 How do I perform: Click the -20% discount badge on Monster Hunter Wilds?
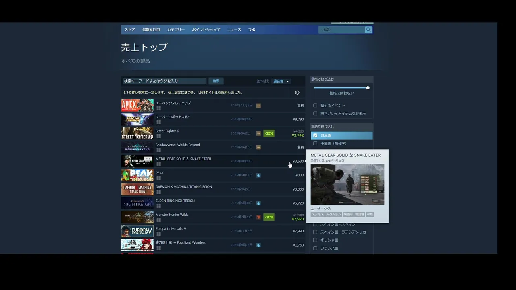(269, 217)
